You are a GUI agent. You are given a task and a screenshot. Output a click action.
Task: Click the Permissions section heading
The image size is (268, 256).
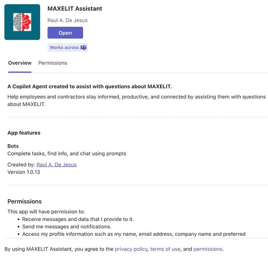[x=25, y=202]
